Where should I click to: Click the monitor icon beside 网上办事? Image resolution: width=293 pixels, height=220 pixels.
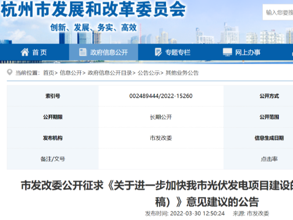coord(227,52)
